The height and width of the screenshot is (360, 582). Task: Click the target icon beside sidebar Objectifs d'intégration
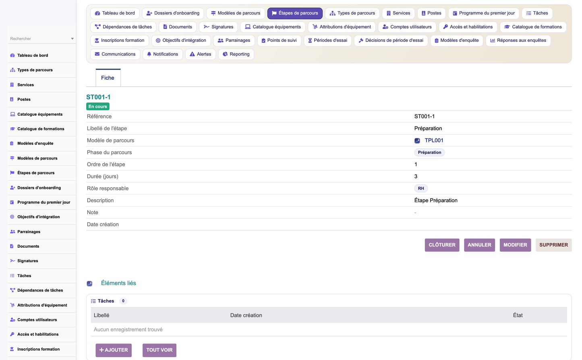click(12, 217)
